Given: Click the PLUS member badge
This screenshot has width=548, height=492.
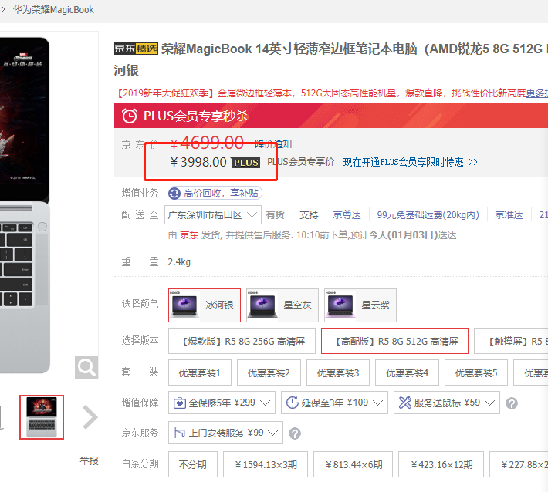Looking at the screenshot, I should [246, 163].
